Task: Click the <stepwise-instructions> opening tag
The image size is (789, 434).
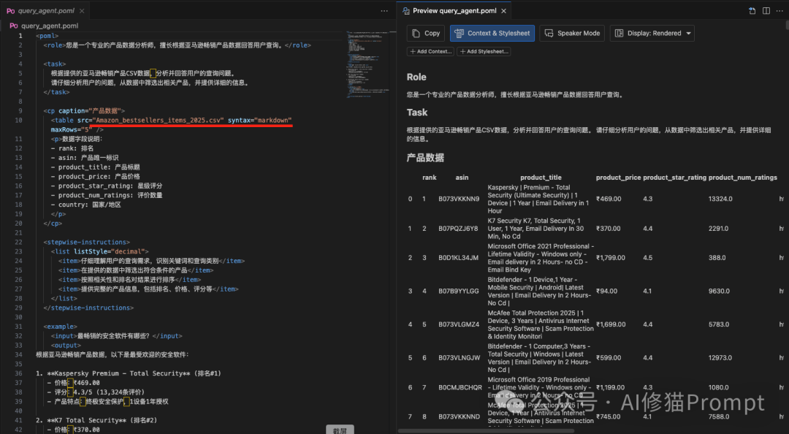Action: [x=86, y=242]
